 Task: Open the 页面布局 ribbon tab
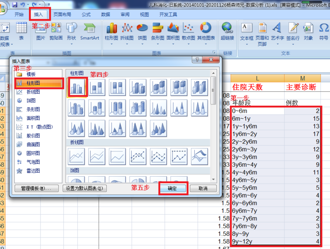coord(62,14)
